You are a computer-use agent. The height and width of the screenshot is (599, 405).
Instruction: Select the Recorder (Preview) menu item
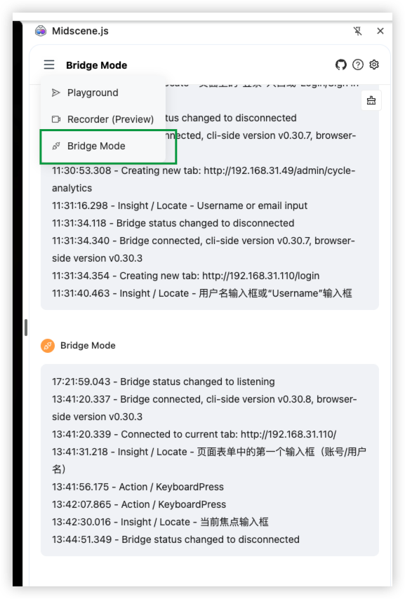tap(103, 119)
